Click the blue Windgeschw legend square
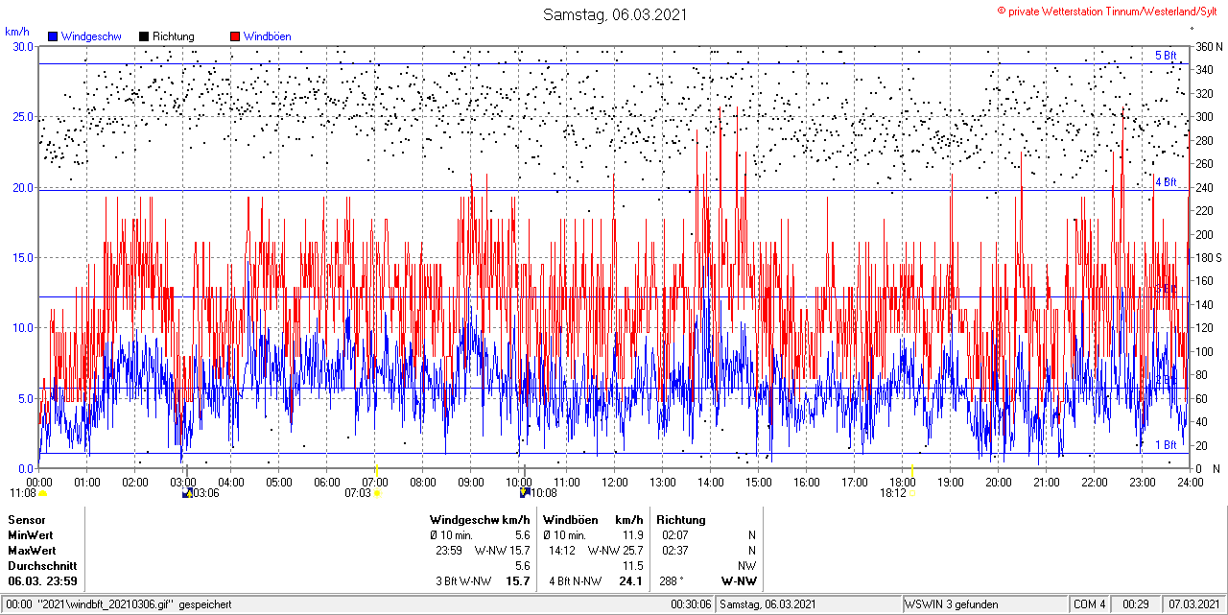This screenshot has width=1228, height=615. pos(53,36)
